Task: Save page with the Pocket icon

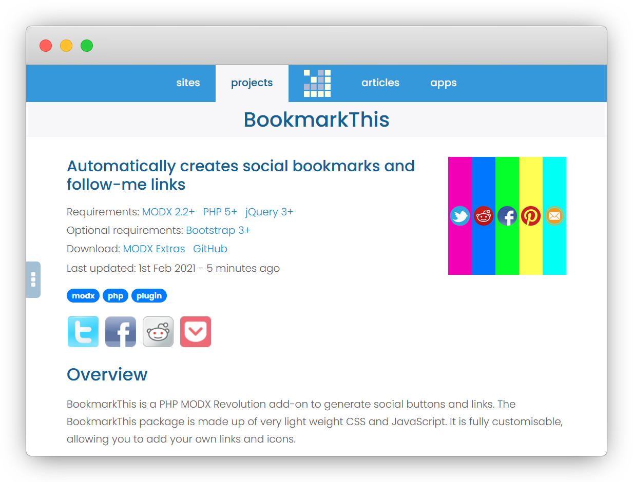Action: [x=196, y=332]
